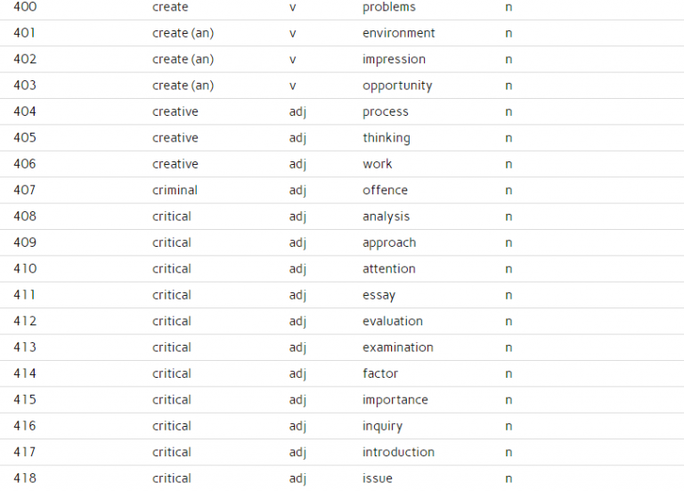Select the word 'problems'
684x491 pixels.
click(x=388, y=7)
